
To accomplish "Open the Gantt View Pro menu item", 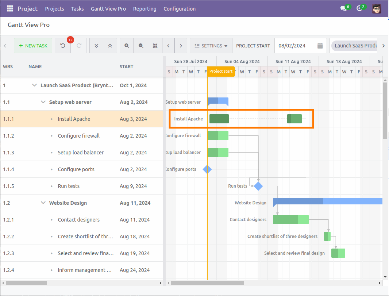I will pyautogui.click(x=108, y=8).
